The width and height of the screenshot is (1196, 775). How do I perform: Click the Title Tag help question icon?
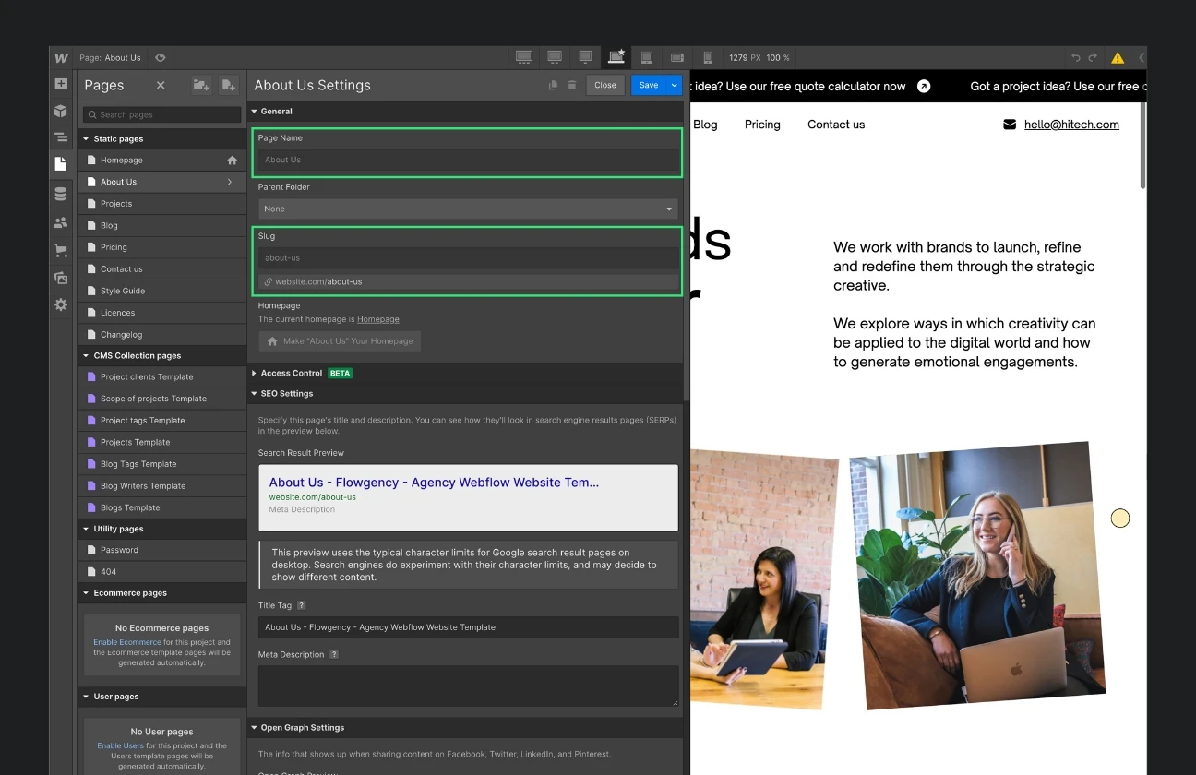[302, 605]
